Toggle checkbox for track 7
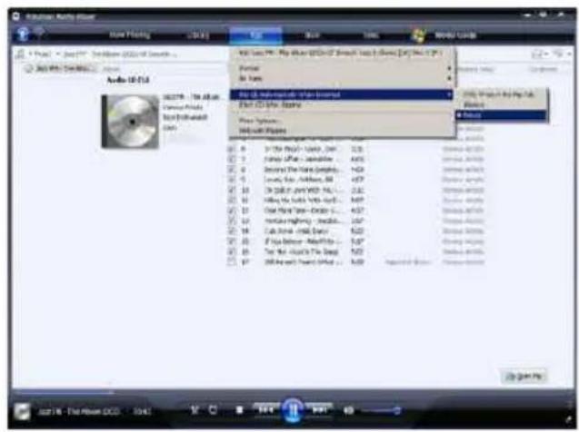Image resolution: width=579 pixels, height=432 pixels. [232, 159]
